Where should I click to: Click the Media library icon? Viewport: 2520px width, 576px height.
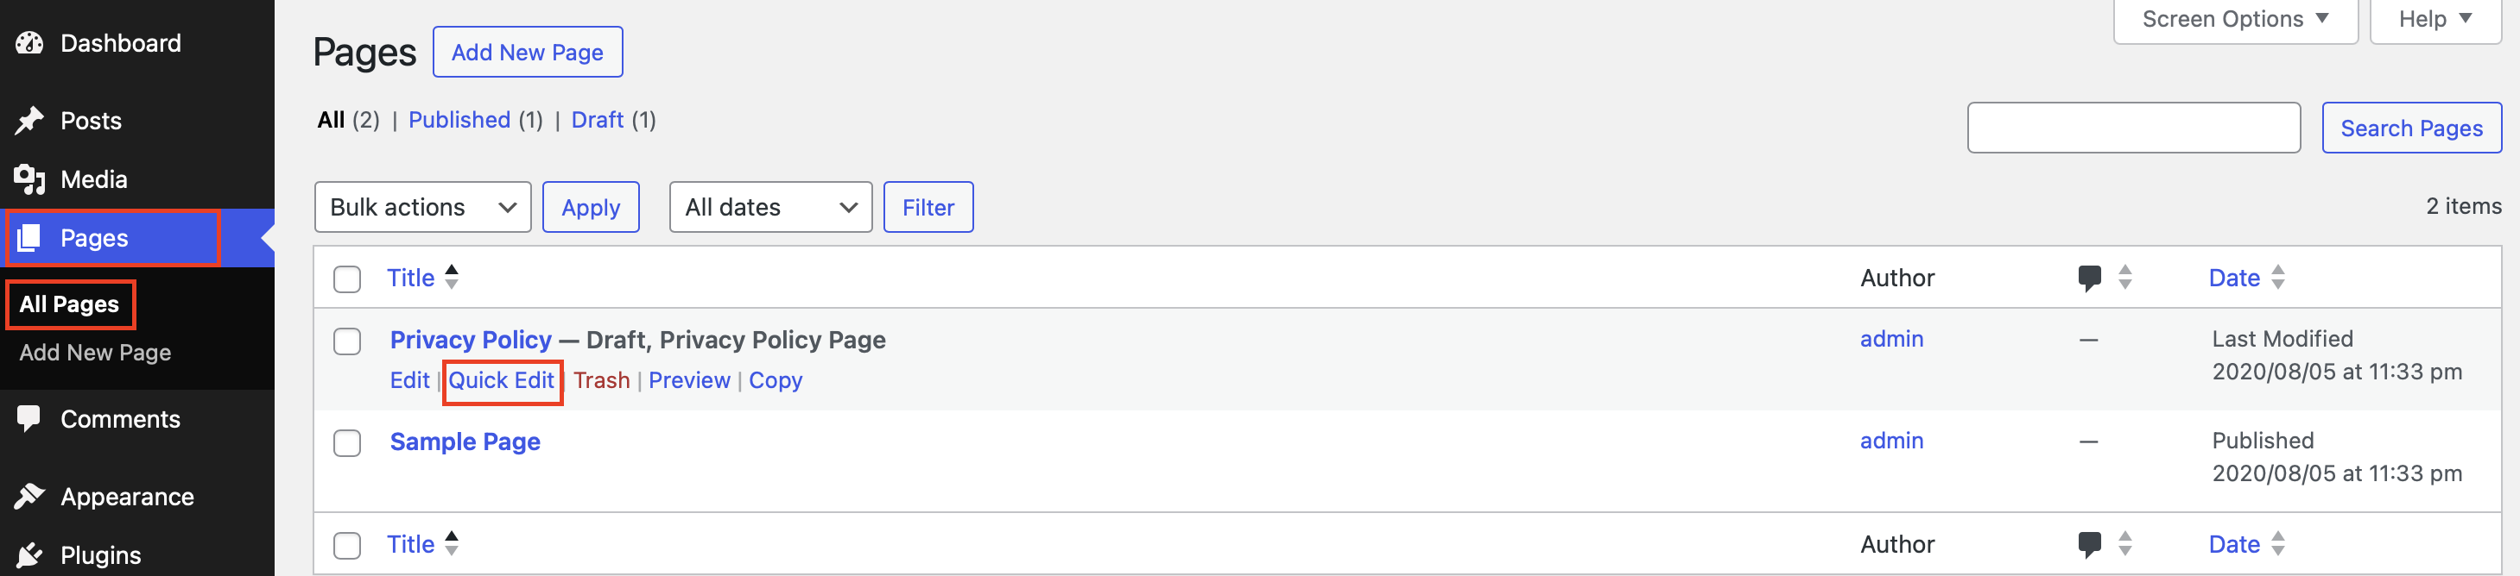pyautogui.click(x=29, y=179)
